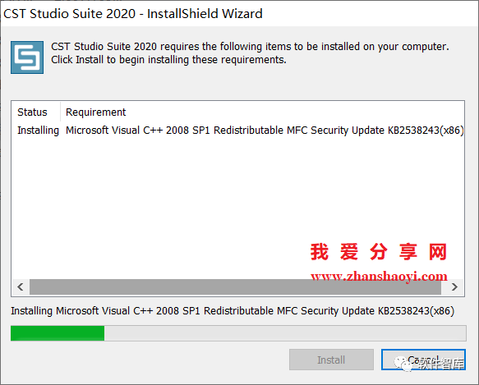Viewport: 479px width, 385px height.
Task: Select the Microsoft Visual C++ 2008 SP1 requirement row
Action: click(238, 131)
